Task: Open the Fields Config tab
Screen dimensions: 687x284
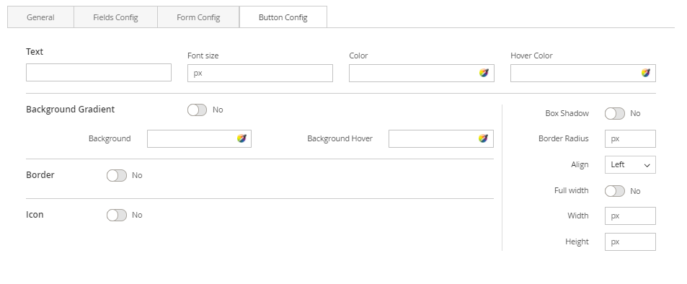Action: 115,17
